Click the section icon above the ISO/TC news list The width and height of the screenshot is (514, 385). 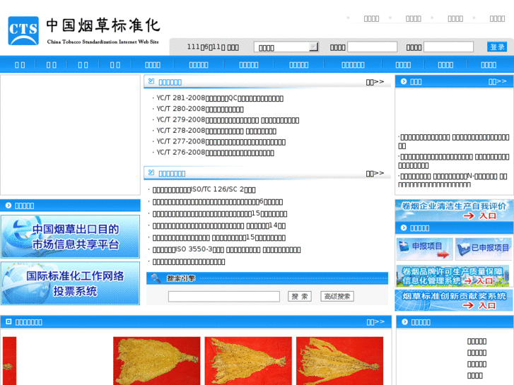click(x=151, y=172)
